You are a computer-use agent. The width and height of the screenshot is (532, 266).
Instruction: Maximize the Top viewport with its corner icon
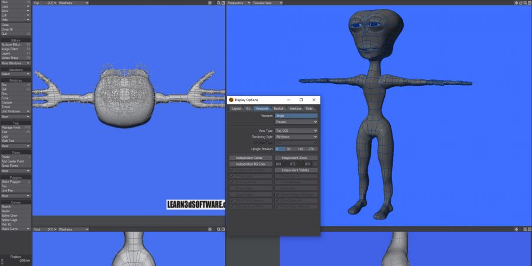(222, 3)
